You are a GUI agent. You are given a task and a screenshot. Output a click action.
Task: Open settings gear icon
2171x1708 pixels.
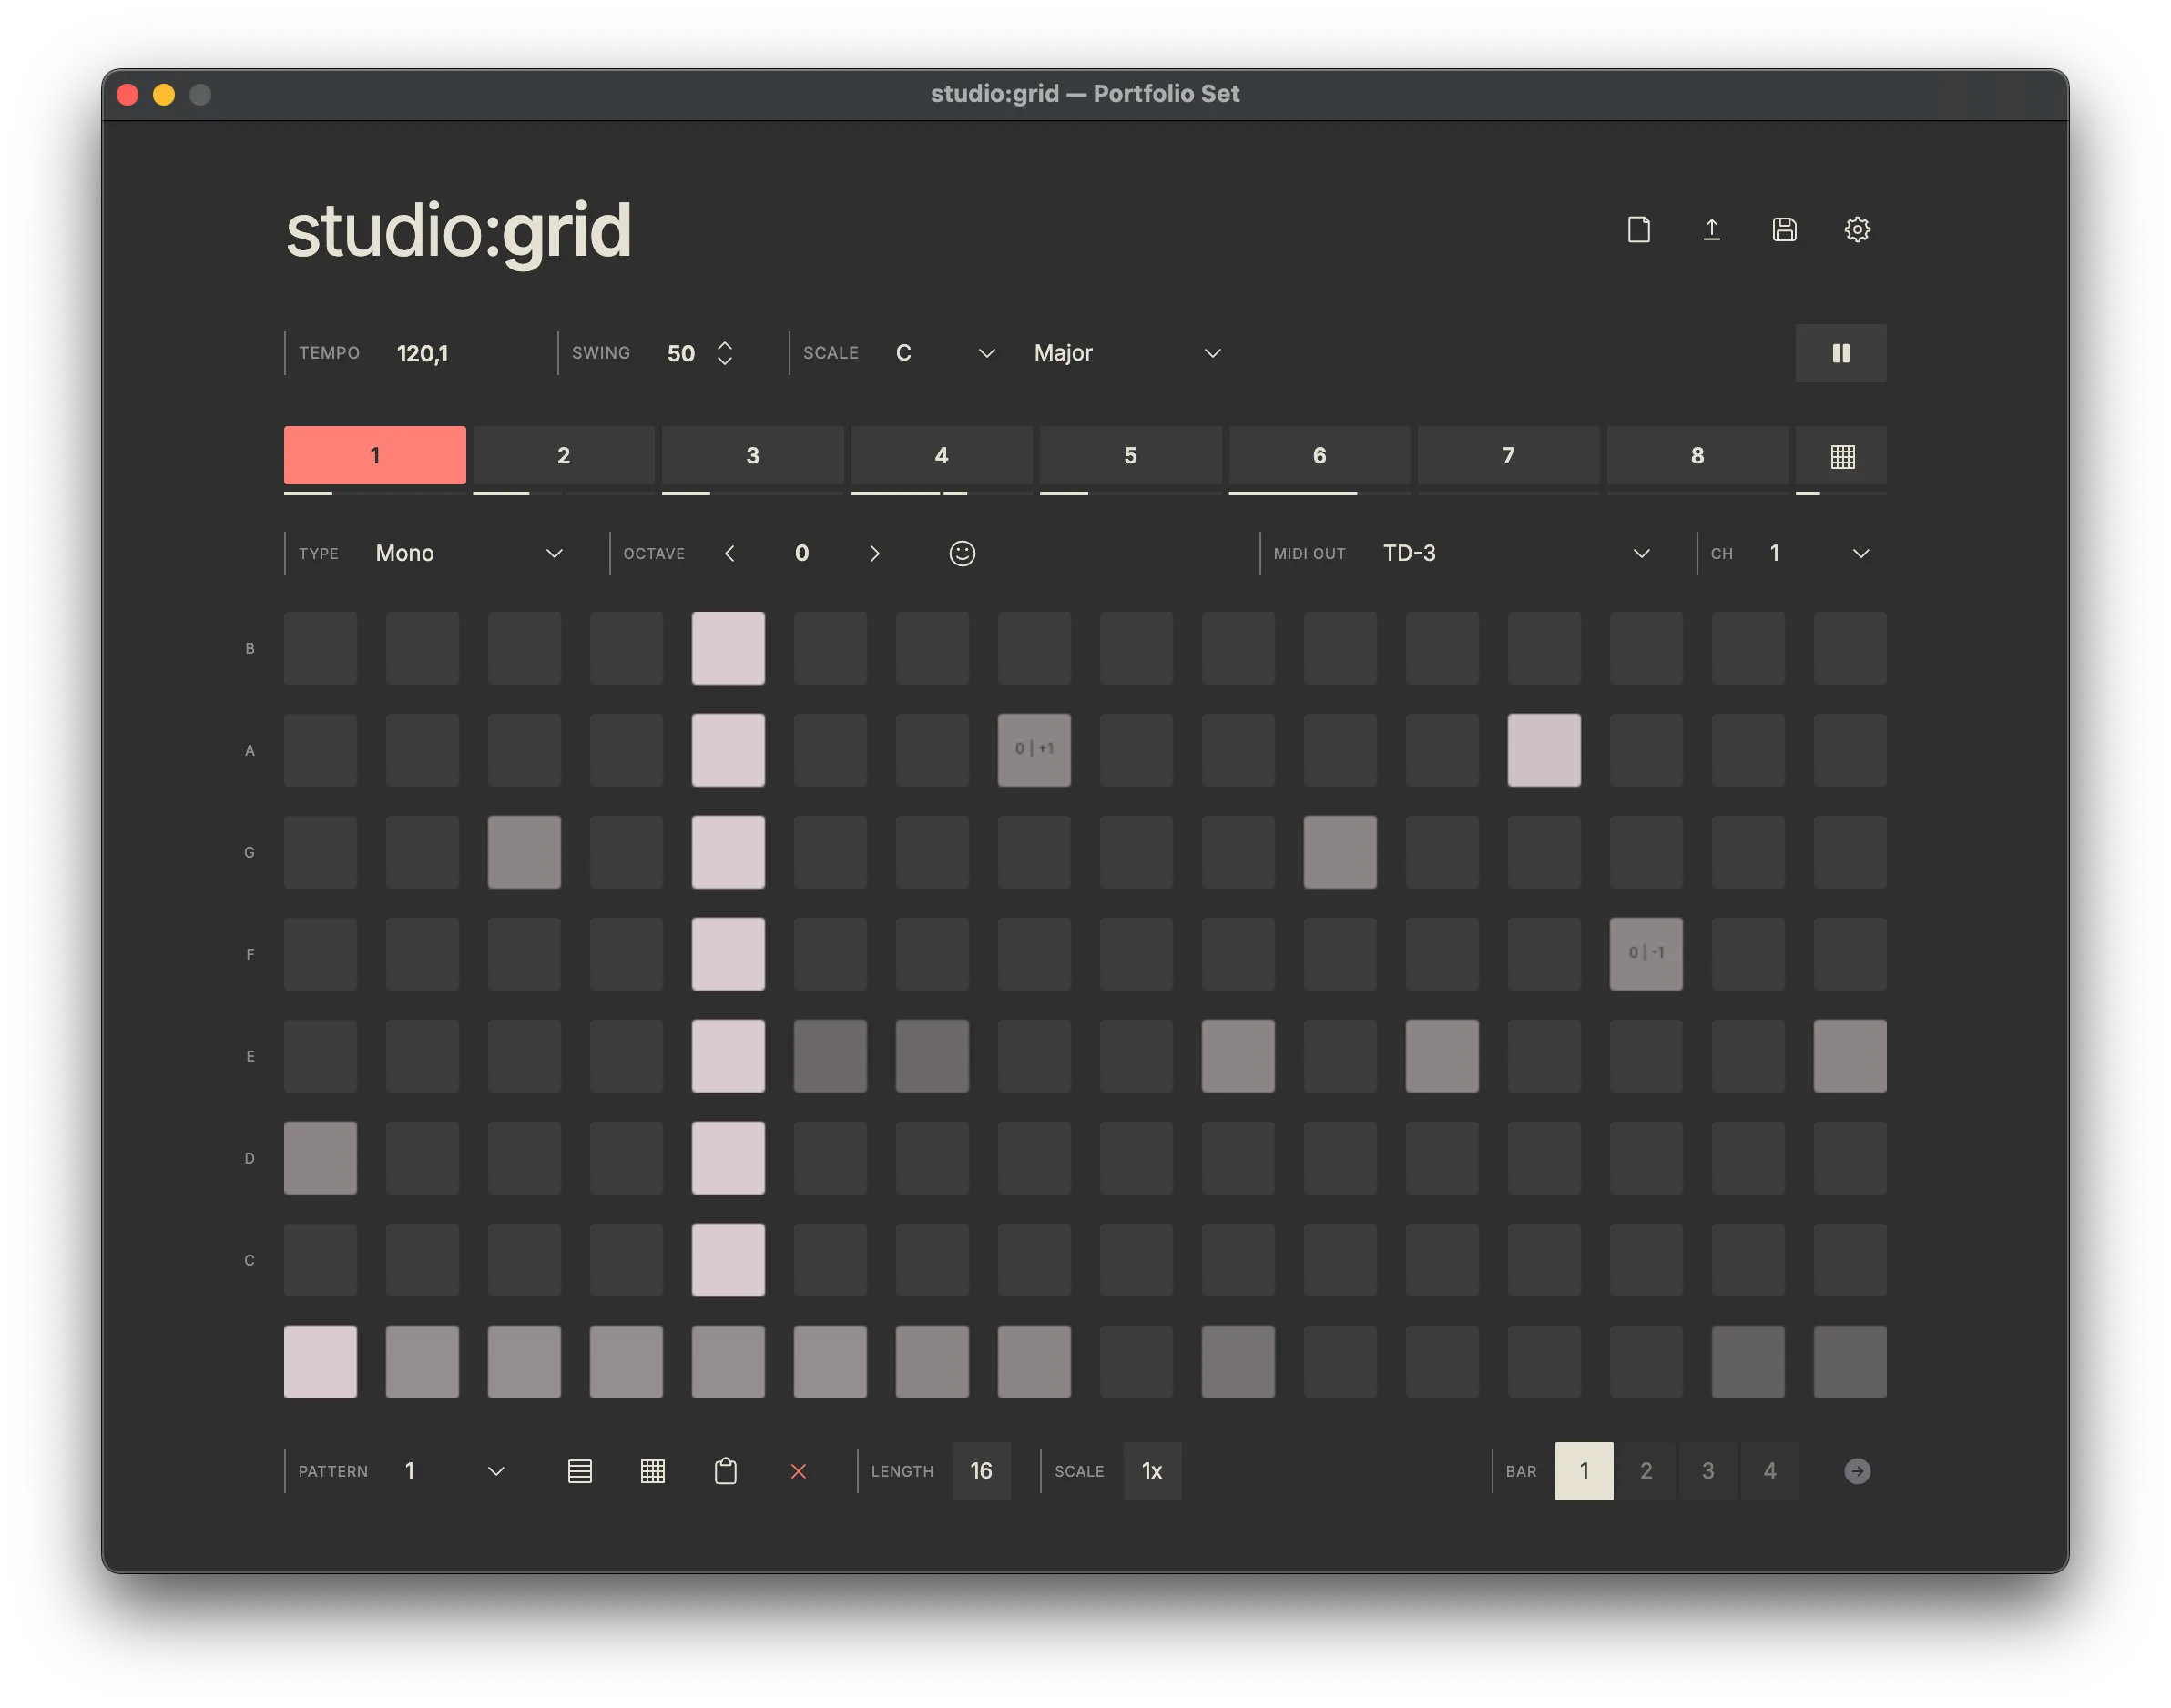[x=1857, y=230]
